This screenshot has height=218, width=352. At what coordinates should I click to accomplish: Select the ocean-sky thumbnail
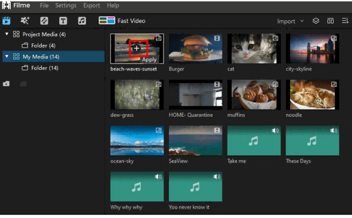coord(137,140)
